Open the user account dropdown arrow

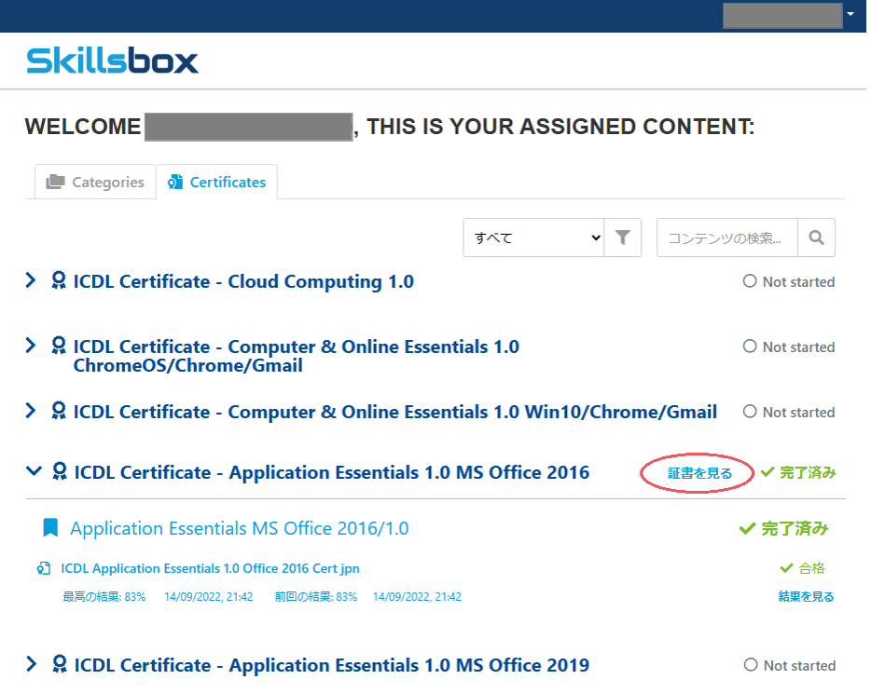[x=850, y=14]
